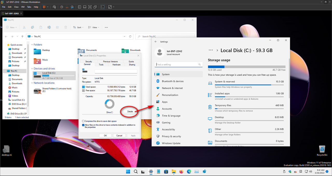332x176 pixels.
Task: Take a VM snapshot via clock icon
Action: [61, 7]
